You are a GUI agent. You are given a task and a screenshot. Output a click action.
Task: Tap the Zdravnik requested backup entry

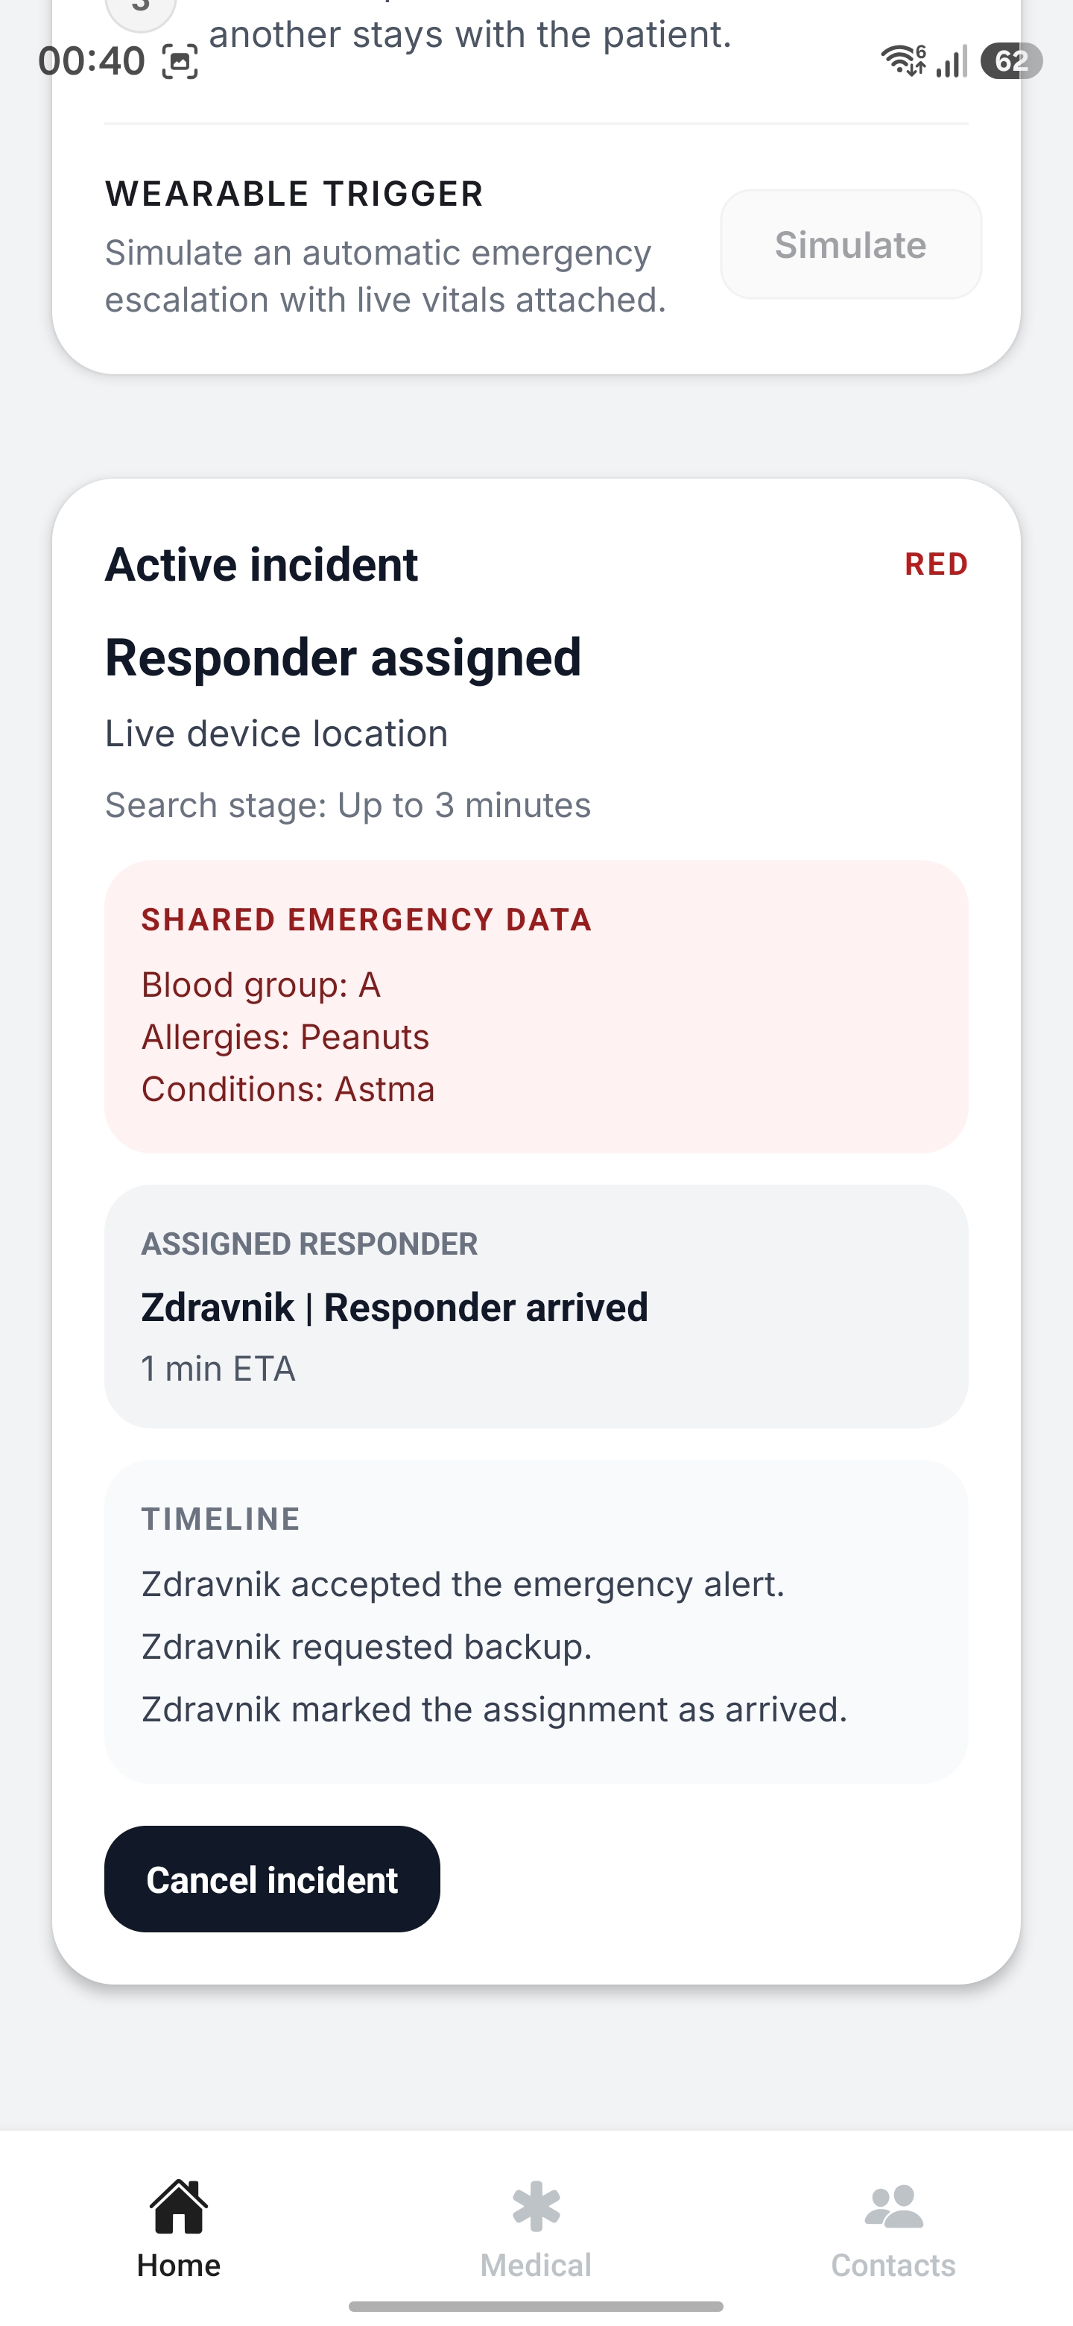pos(367,1647)
